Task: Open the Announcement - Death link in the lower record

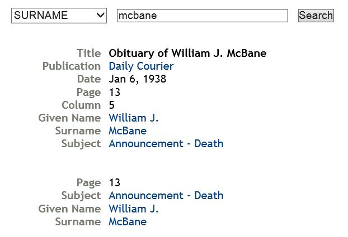Action: (166, 196)
